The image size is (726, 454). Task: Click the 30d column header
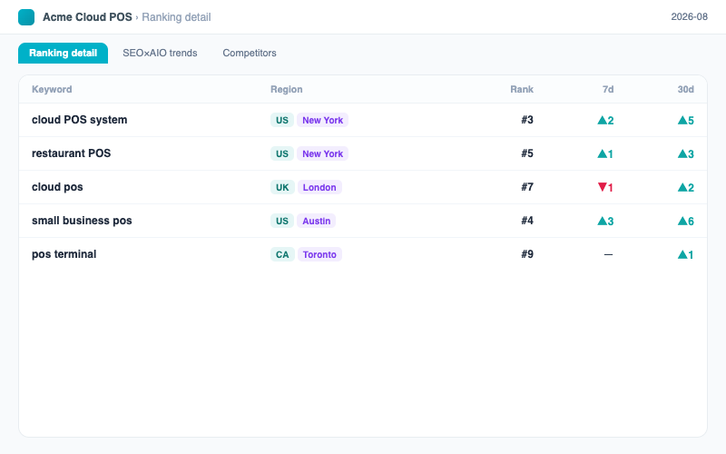pyautogui.click(x=686, y=89)
